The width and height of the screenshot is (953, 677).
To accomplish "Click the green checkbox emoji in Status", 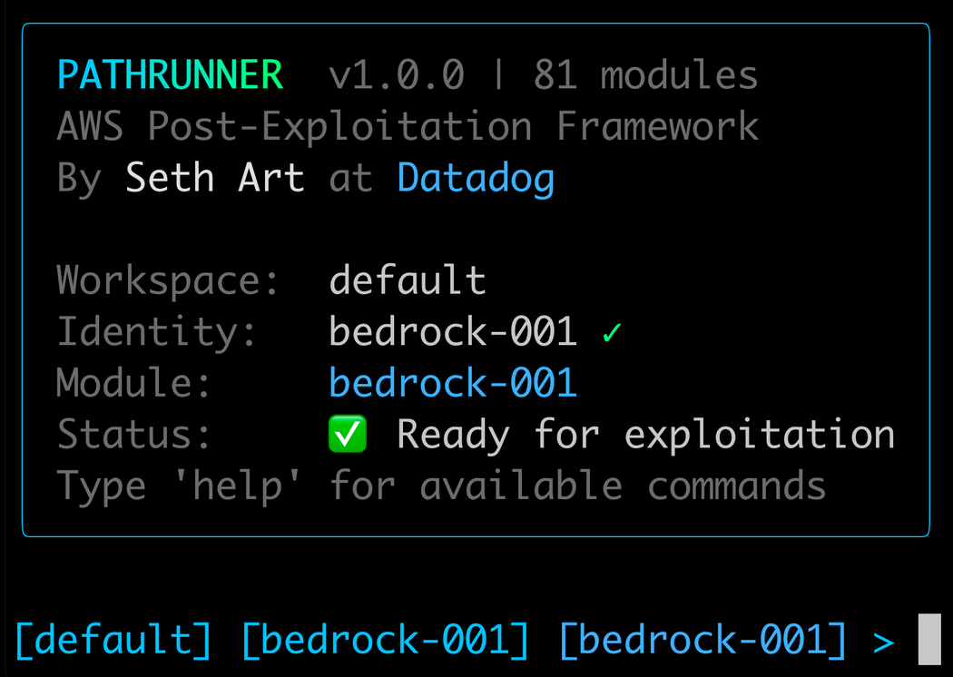I will point(348,434).
